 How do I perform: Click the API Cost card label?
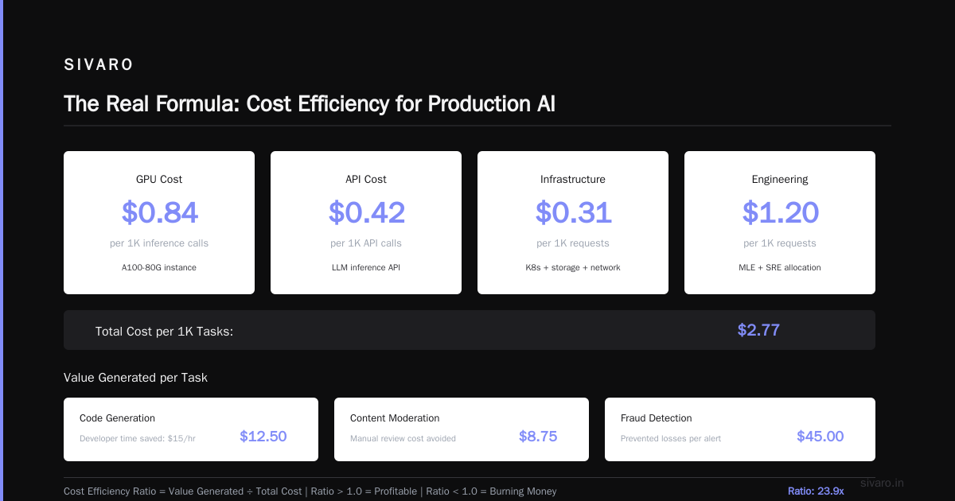(x=366, y=180)
